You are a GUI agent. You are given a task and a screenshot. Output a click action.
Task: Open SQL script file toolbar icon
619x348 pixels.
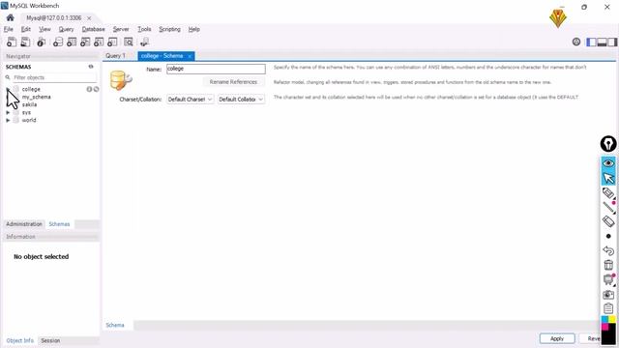click(x=25, y=42)
